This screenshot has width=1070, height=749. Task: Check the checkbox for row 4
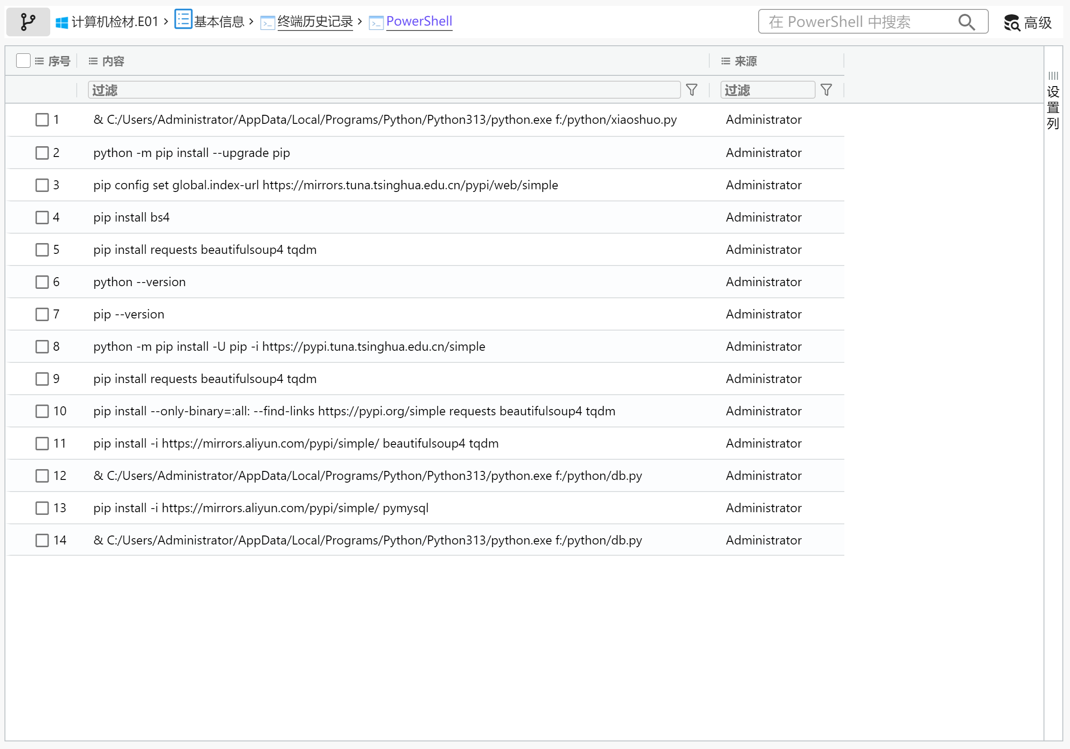42,218
